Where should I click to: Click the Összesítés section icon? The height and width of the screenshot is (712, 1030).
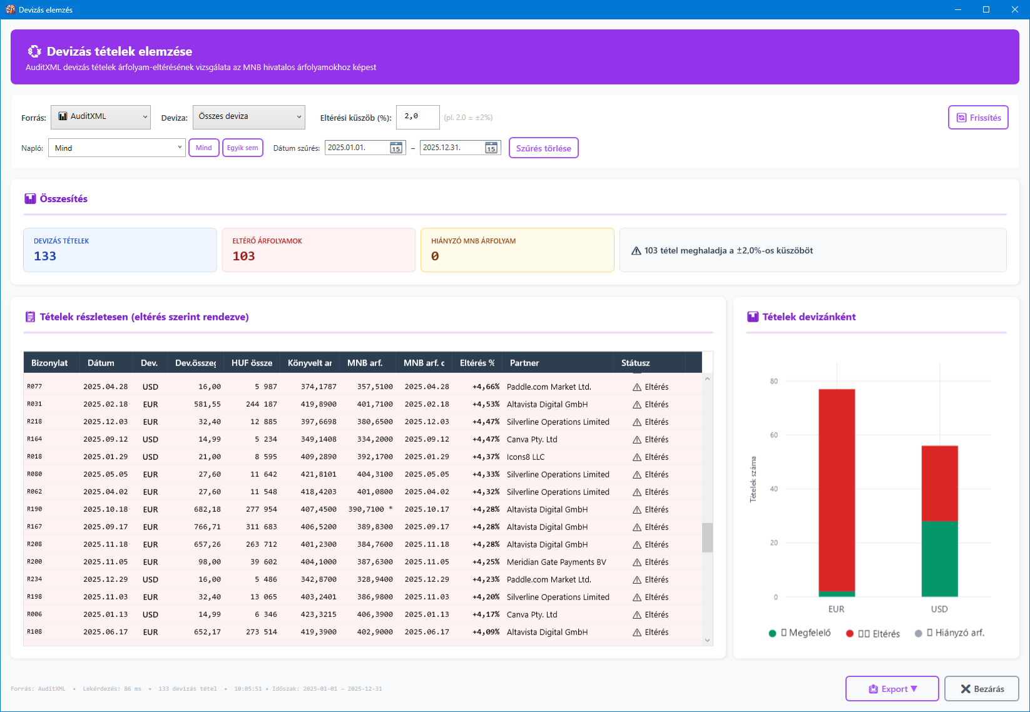(30, 199)
